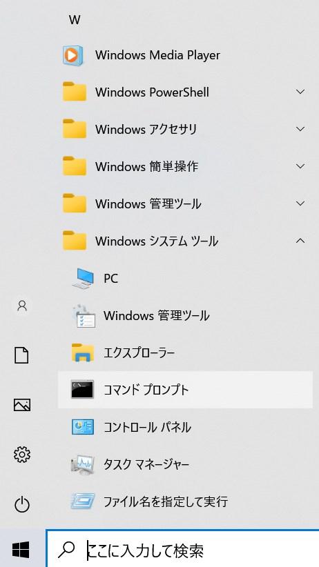319x567 pixels.
Task: Click the ファイル名を指定して実行 label text
Action: click(x=166, y=502)
